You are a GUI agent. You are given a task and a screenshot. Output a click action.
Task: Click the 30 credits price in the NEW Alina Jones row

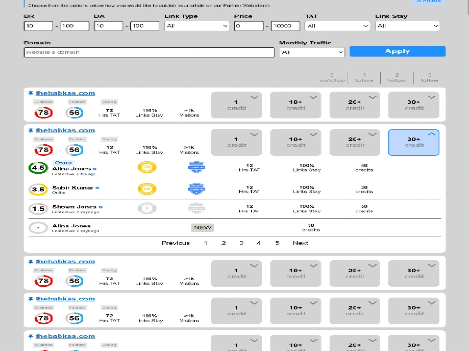tap(311, 227)
